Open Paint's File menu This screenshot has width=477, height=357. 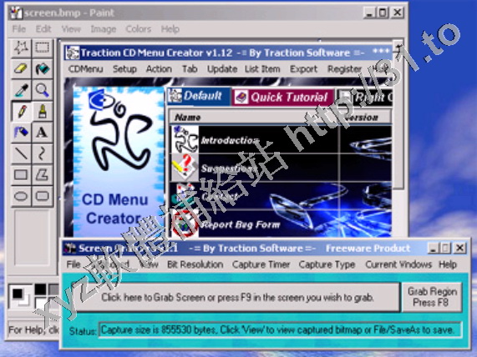point(19,29)
